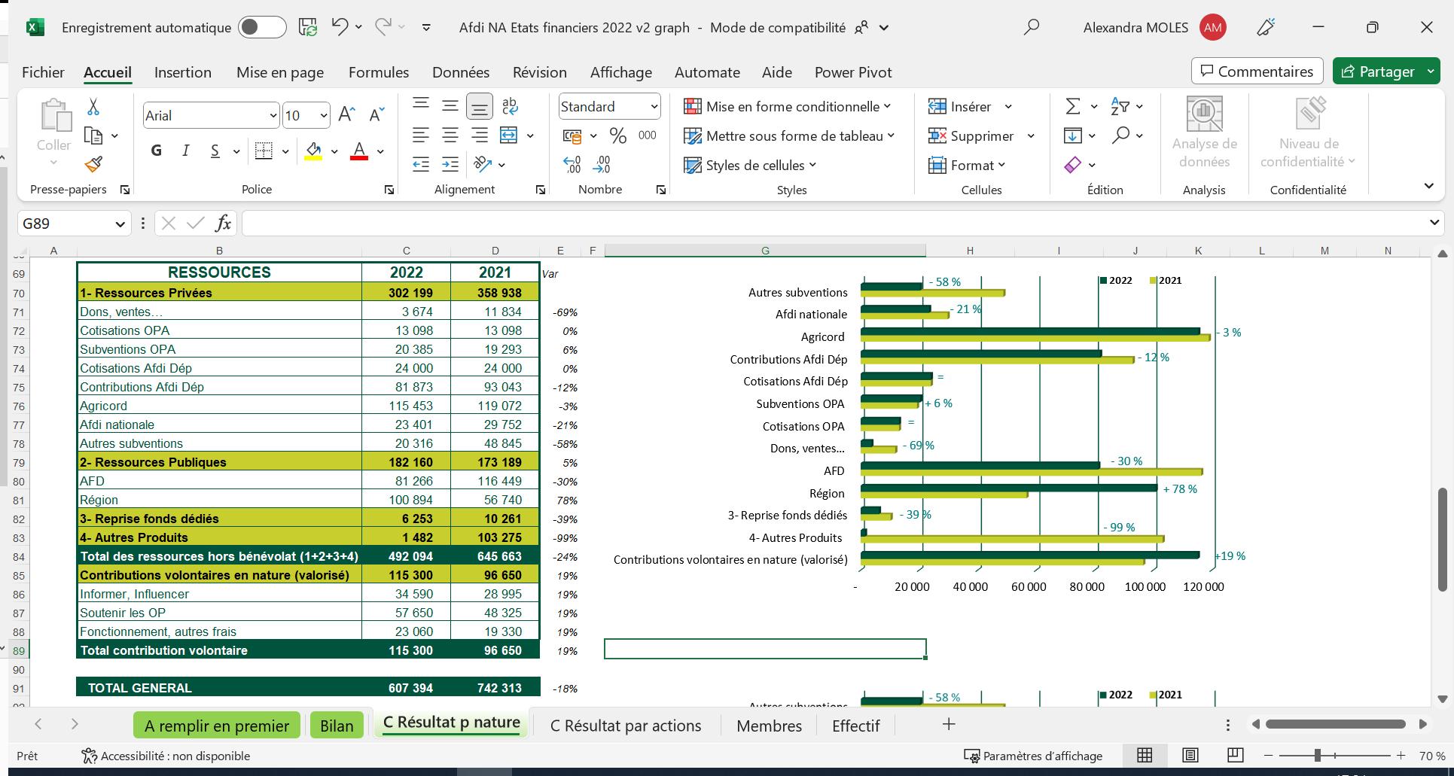
Task: Click the percent style icon
Action: click(618, 135)
